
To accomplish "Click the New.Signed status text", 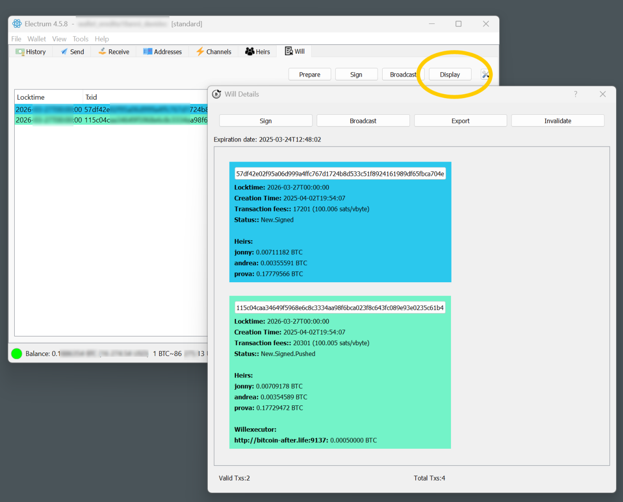I will coord(277,220).
